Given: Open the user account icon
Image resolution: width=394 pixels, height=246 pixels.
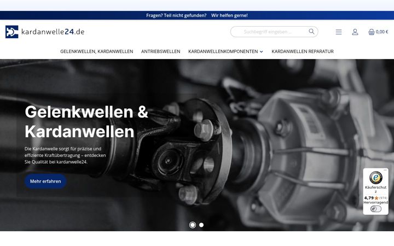Looking at the screenshot, I should [355, 32].
